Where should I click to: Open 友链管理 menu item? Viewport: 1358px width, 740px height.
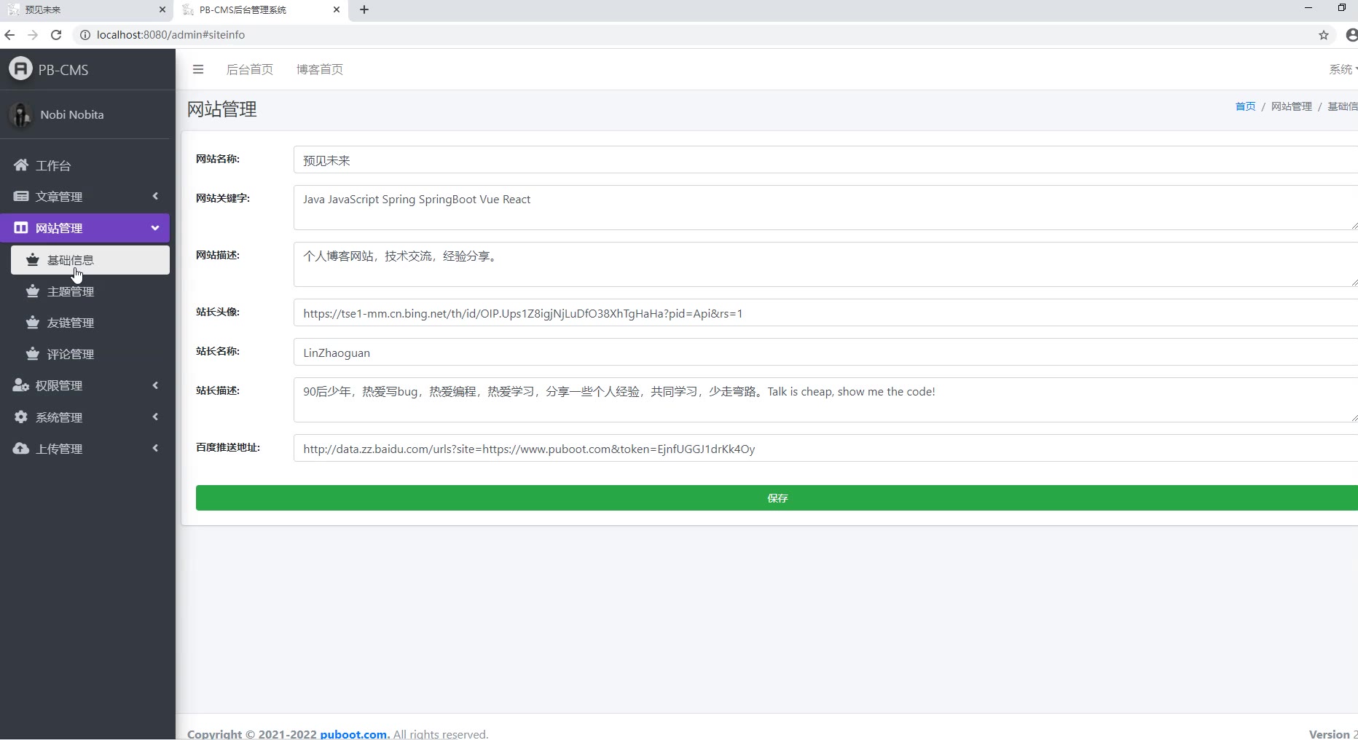[x=90, y=323]
